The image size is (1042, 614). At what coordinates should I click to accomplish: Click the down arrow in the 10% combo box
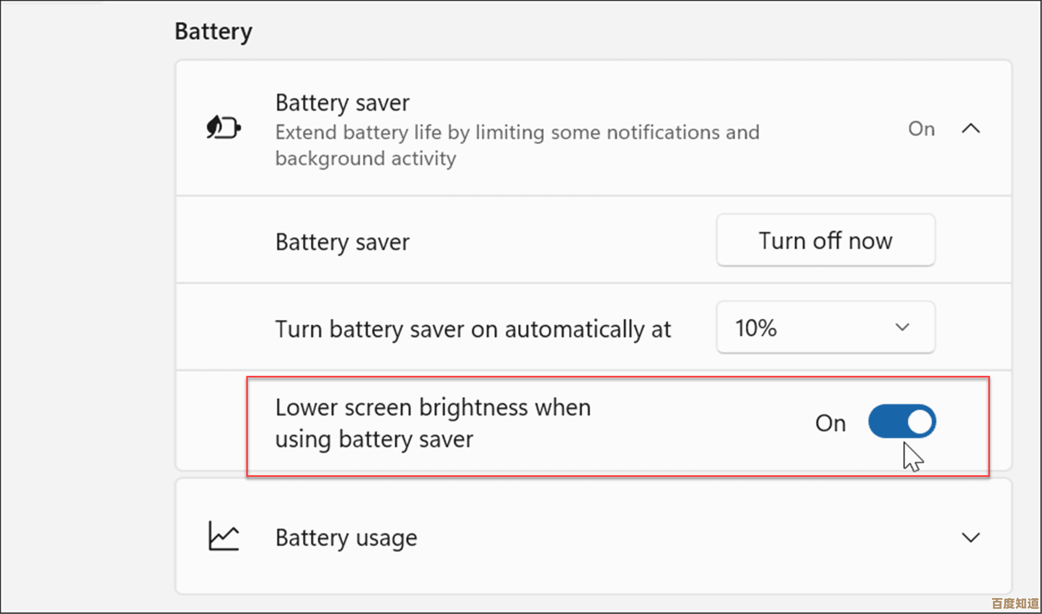coord(902,328)
